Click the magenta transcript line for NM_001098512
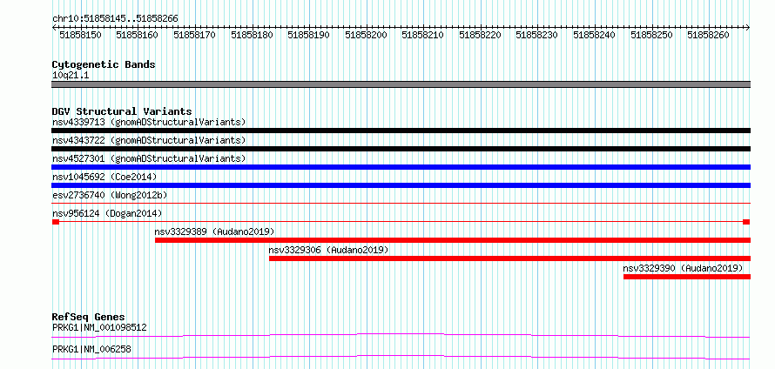775x369 pixels. click(401, 335)
